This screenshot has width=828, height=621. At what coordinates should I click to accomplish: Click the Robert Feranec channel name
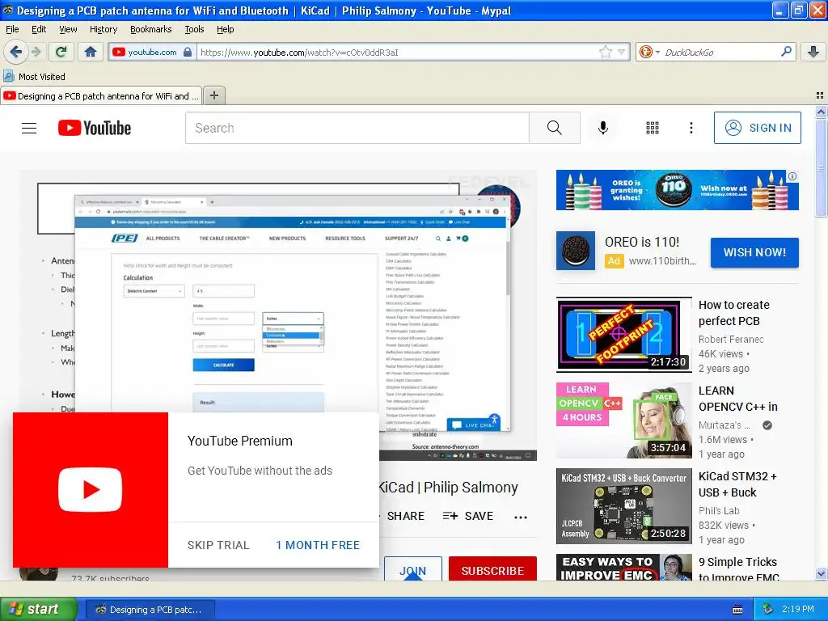[731, 339]
